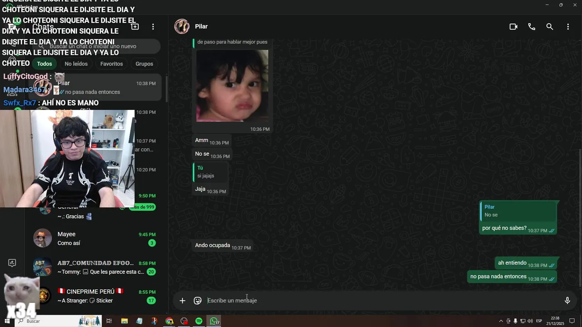
Task: Switch to the Grupos filter
Action: (144, 64)
